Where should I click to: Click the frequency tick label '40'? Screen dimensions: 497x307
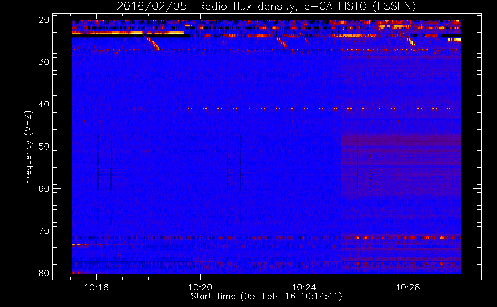point(44,104)
